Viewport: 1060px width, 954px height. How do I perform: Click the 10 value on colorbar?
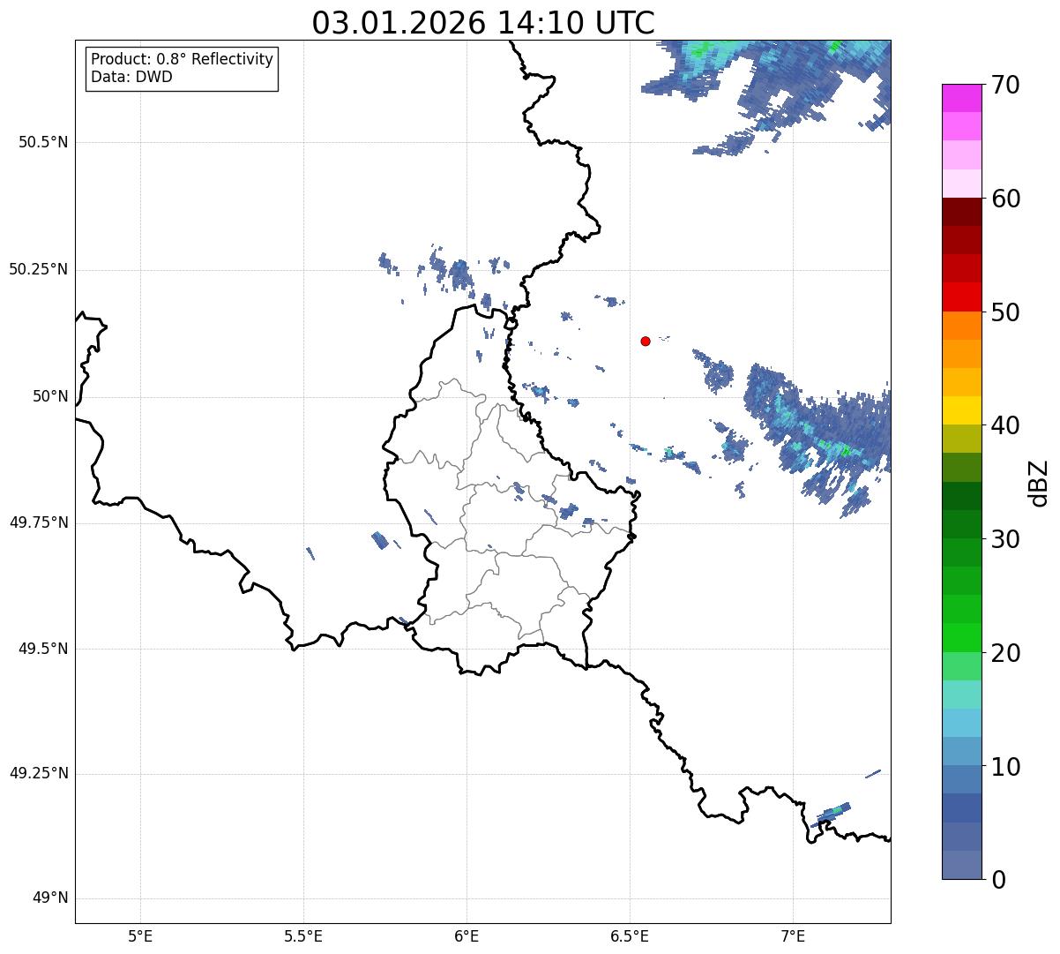pos(1006,766)
